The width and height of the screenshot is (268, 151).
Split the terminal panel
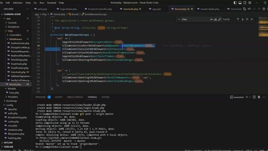pos(254,97)
